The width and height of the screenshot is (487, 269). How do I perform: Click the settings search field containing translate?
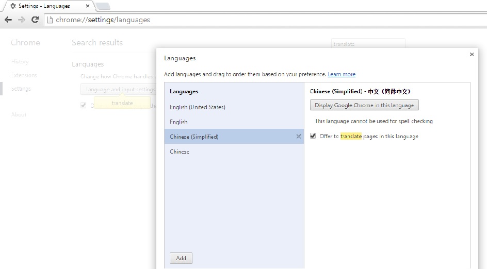(368, 44)
